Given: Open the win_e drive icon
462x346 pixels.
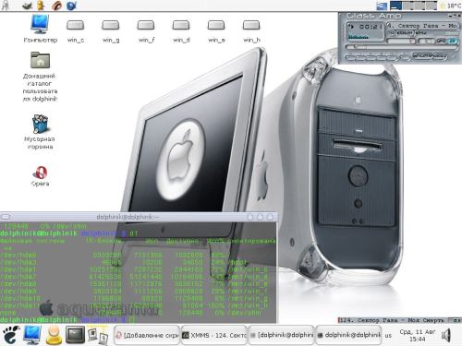Looking at the screenshot, I should click(x=216, y=30).
